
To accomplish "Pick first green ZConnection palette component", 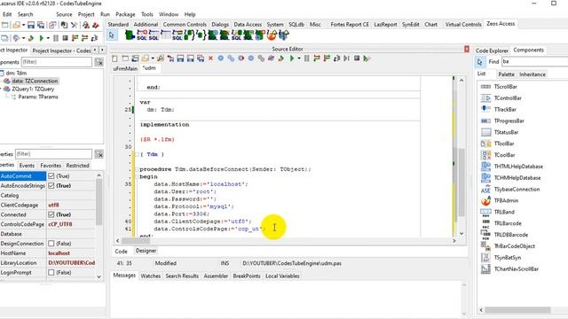I will click(x=130, y=35).
